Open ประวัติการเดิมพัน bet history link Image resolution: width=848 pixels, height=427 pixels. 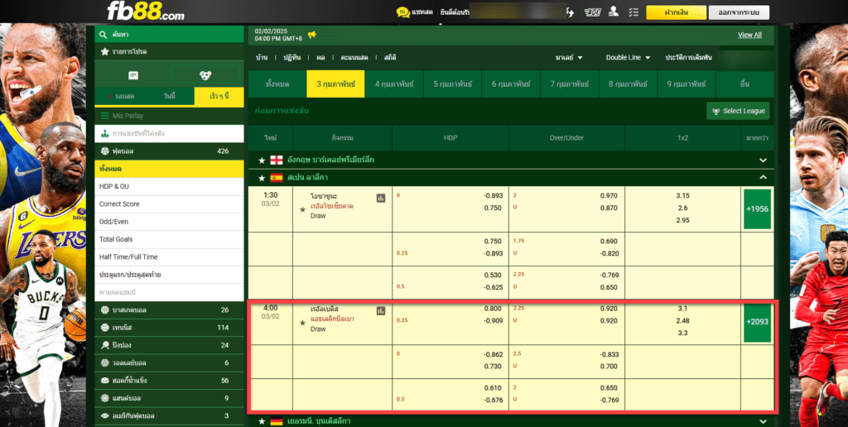tap(688, 57)
